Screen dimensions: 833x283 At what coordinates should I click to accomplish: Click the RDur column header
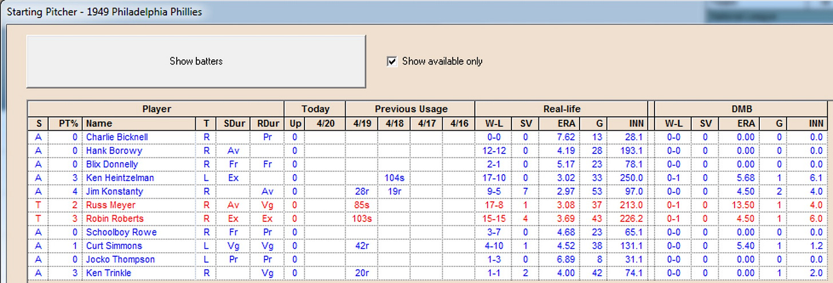267,123
